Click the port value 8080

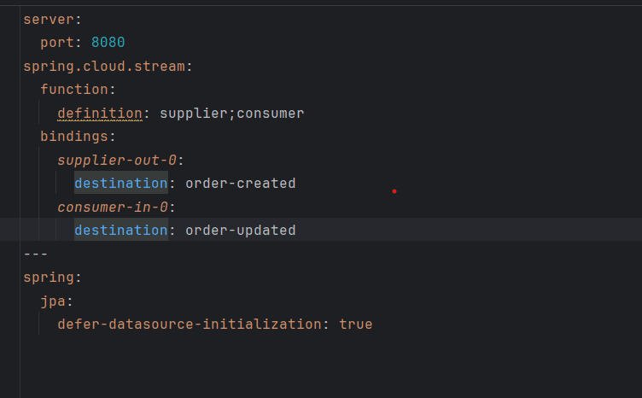[x=108, y=43]
